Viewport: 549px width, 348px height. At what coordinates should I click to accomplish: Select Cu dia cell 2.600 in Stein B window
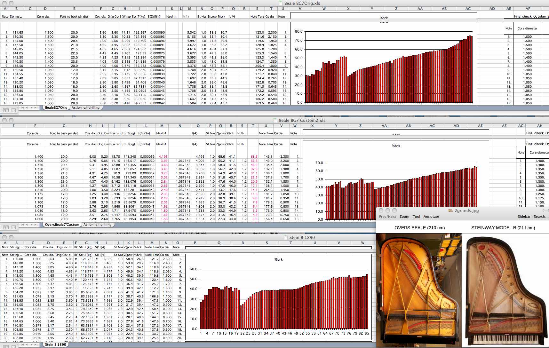pyautogui.click(x=166, y=259)
